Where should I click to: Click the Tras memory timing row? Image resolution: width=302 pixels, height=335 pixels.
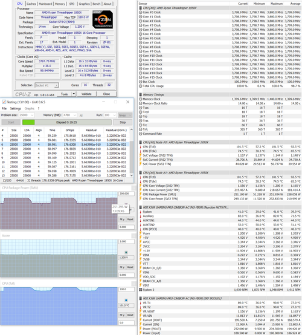(x=220, y=121)
